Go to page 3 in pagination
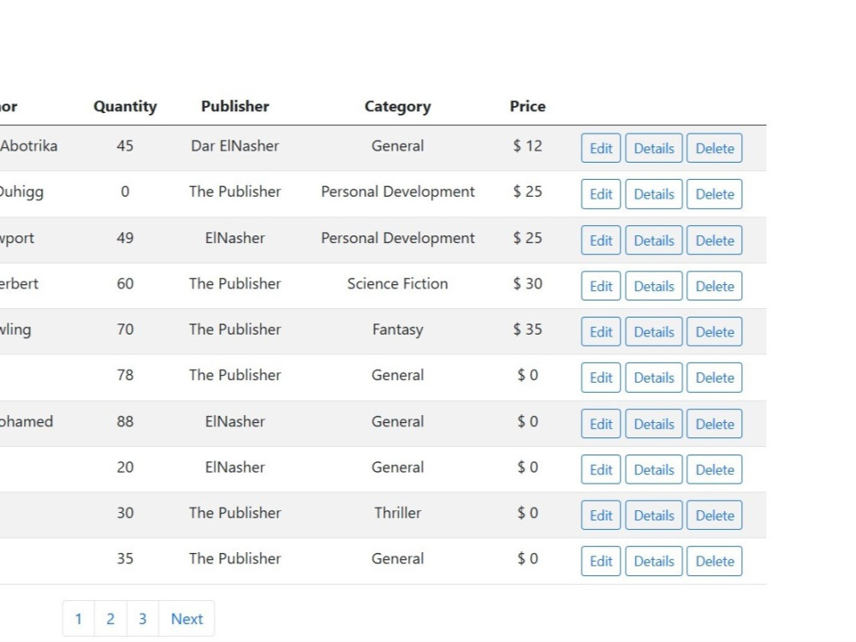 (x=142, y=619)
